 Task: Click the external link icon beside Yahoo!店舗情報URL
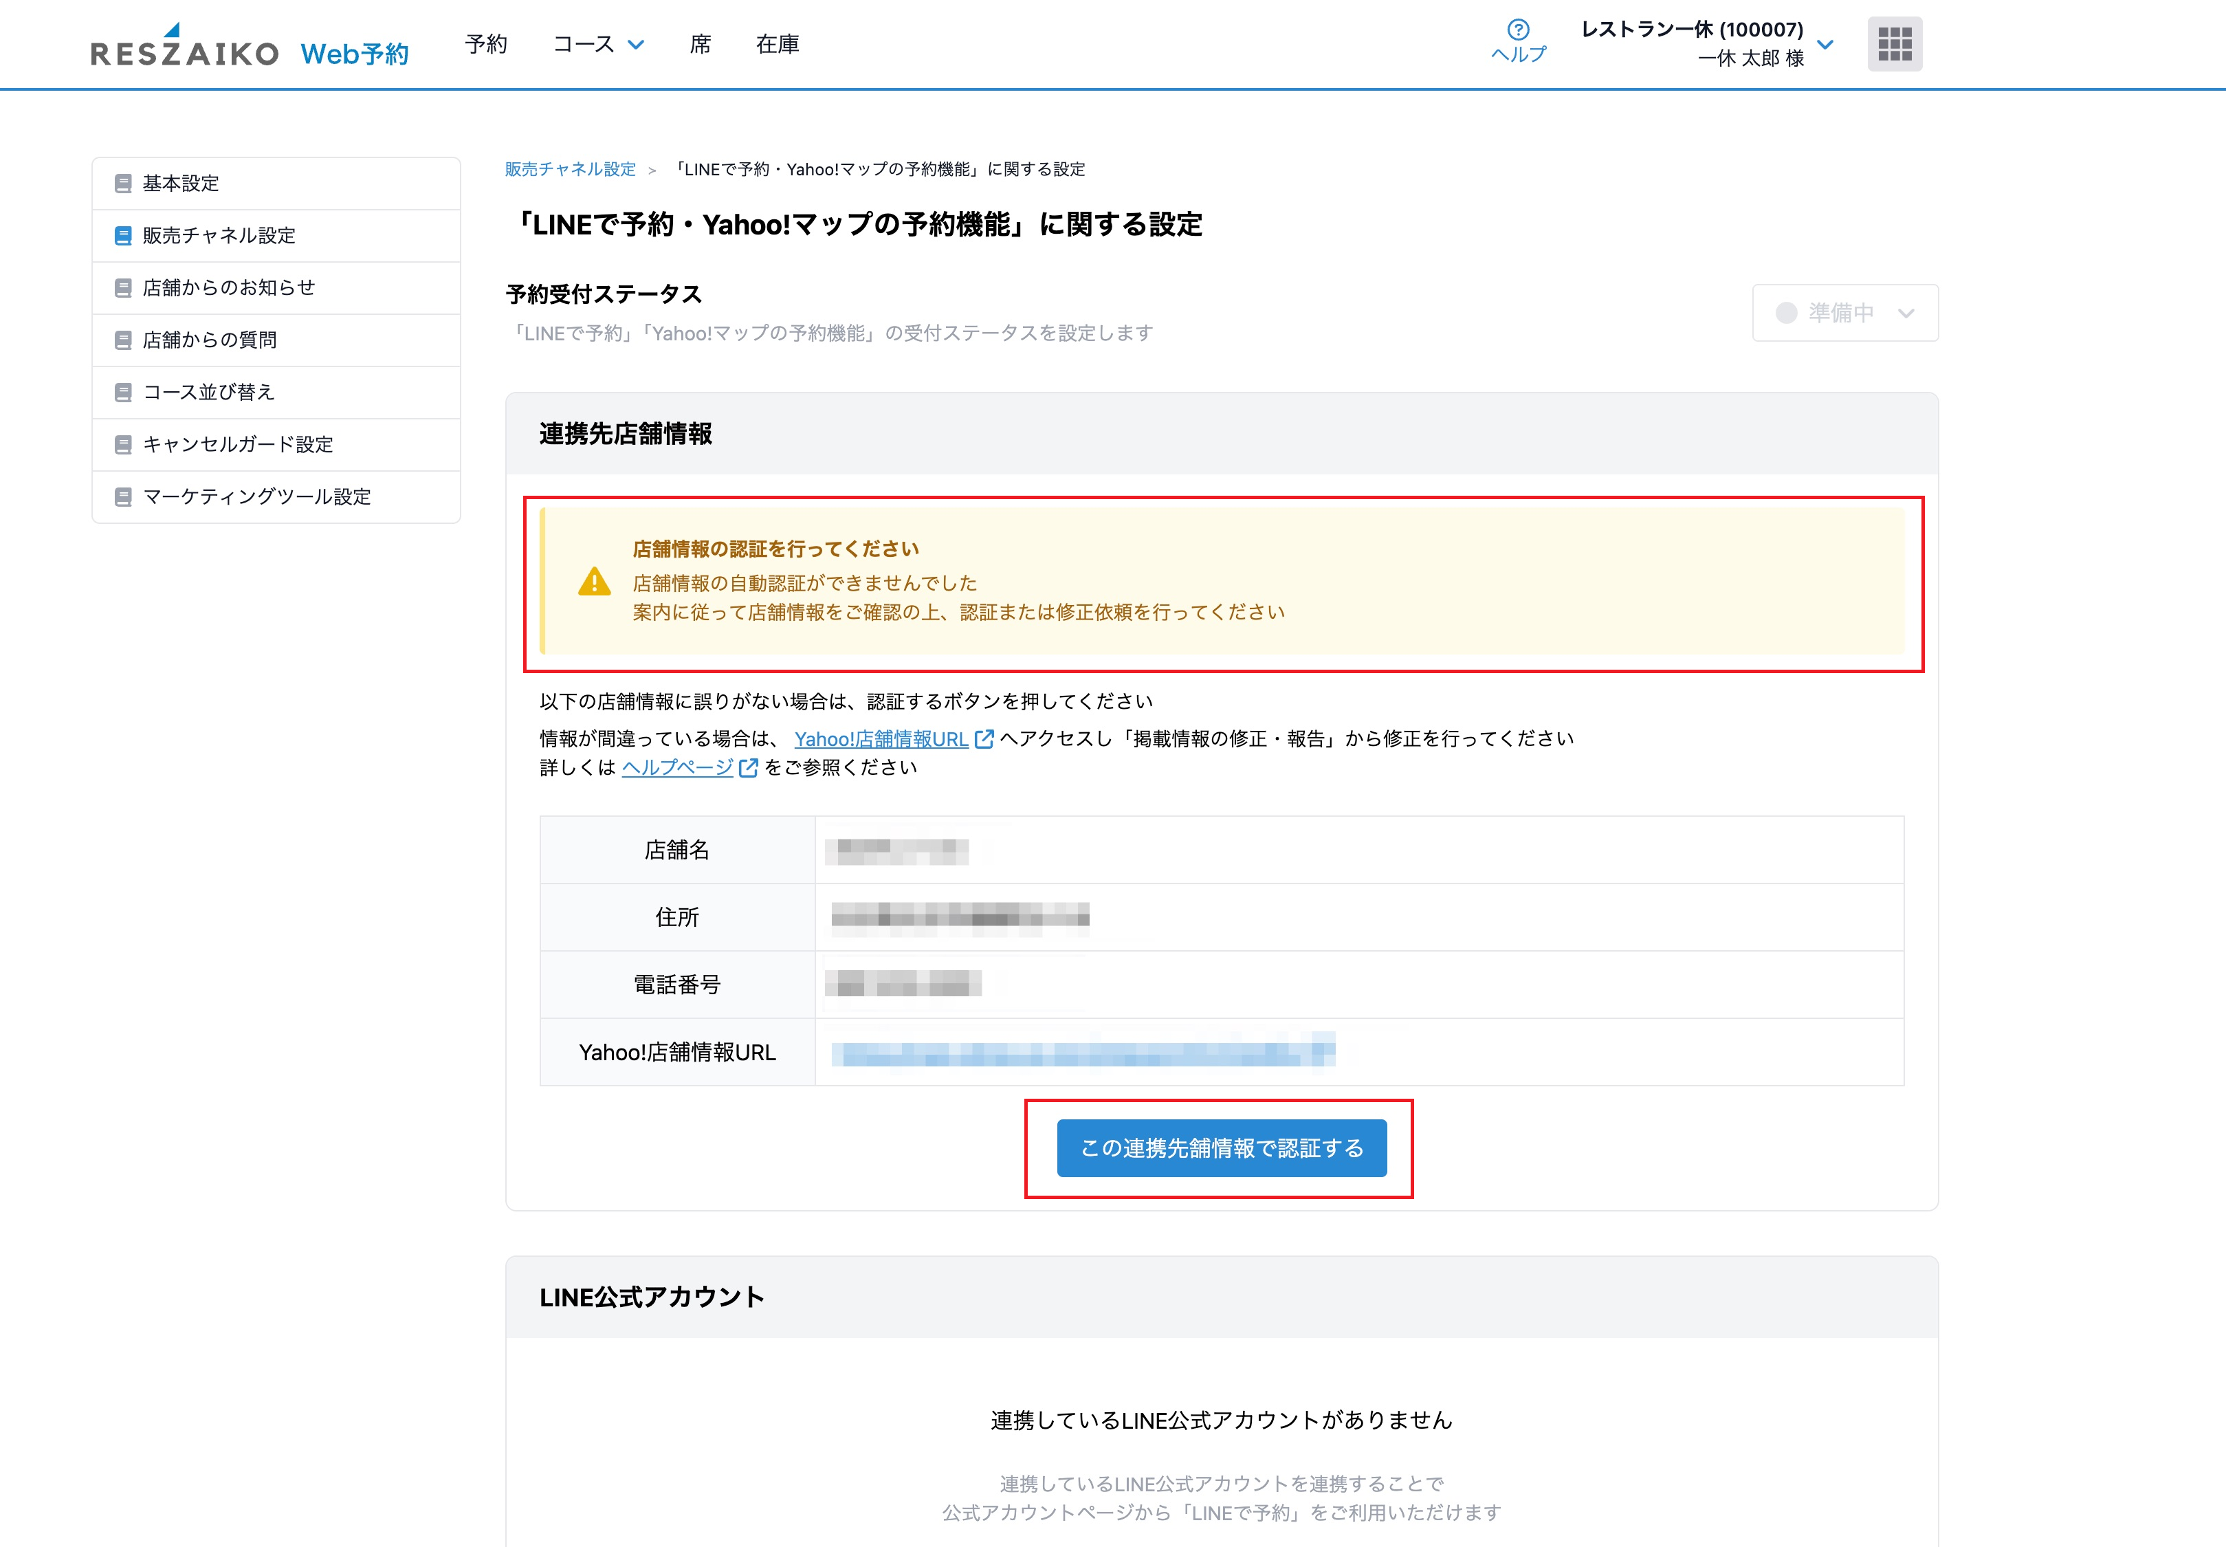(984, 738)
